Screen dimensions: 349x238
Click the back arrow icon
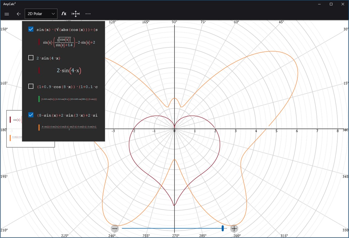[x=18, y=14]
